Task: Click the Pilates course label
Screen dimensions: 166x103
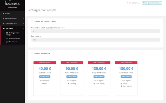Action: coord(125,84)
